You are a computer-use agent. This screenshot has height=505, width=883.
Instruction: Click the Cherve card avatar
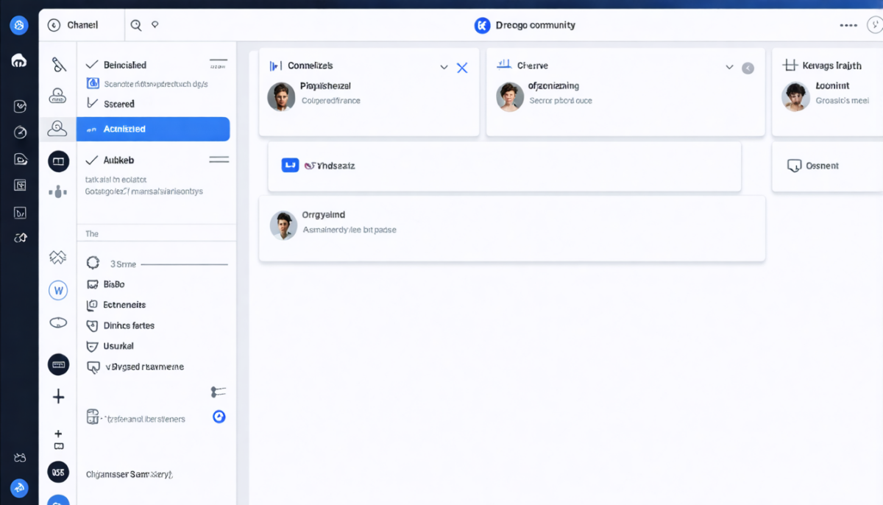click(510, 96)
